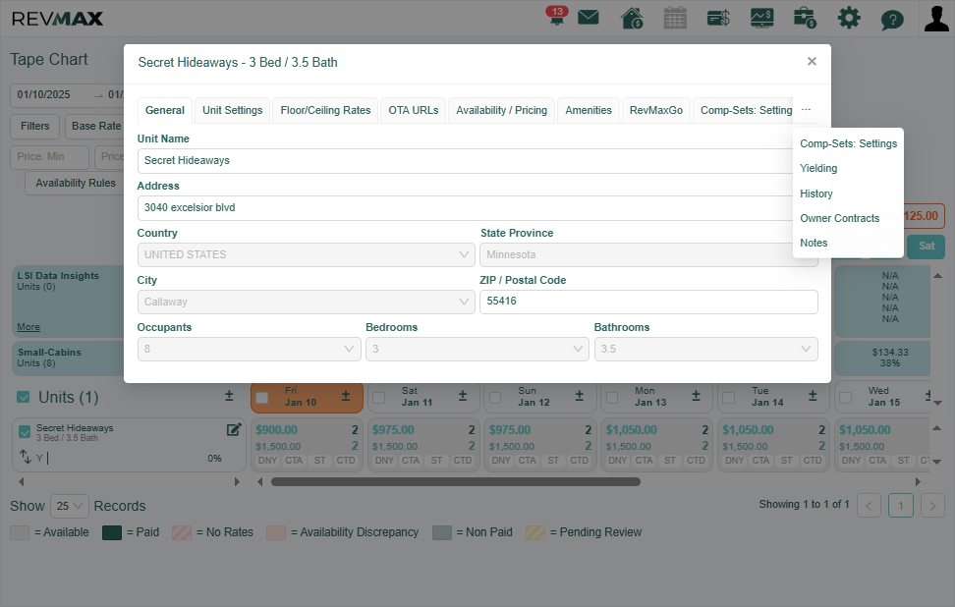Image resolution: width=955 pixels, height=607 pixels.
Task: Click plus-minus icon on Tue Jan 14
Action: 813,396
